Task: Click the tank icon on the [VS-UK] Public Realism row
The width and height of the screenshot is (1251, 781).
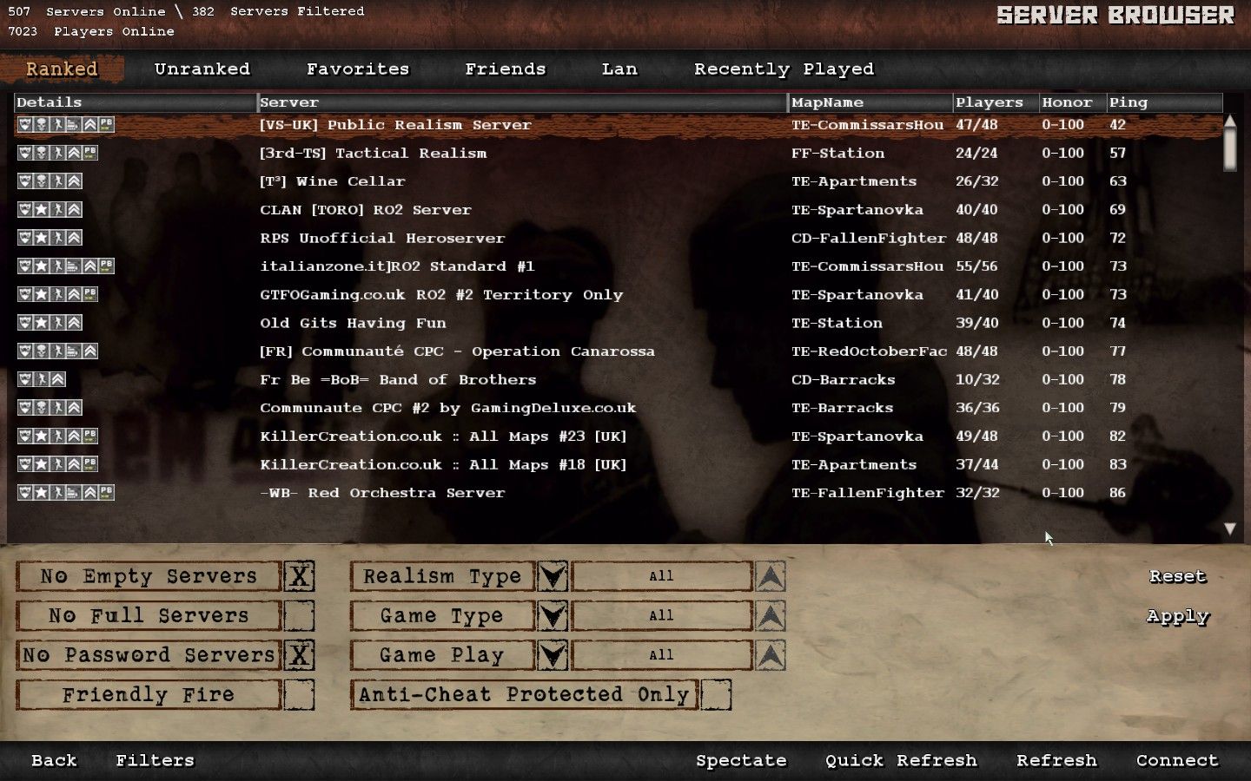Action: 73,125
